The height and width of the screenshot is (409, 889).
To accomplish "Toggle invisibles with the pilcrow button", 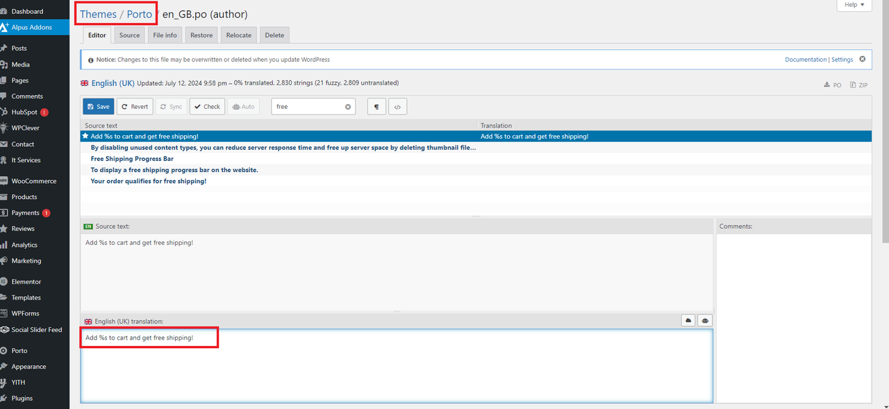I will (376, 107).
